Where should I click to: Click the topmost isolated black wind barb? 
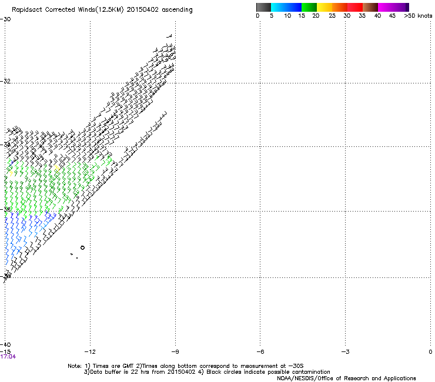169,36
